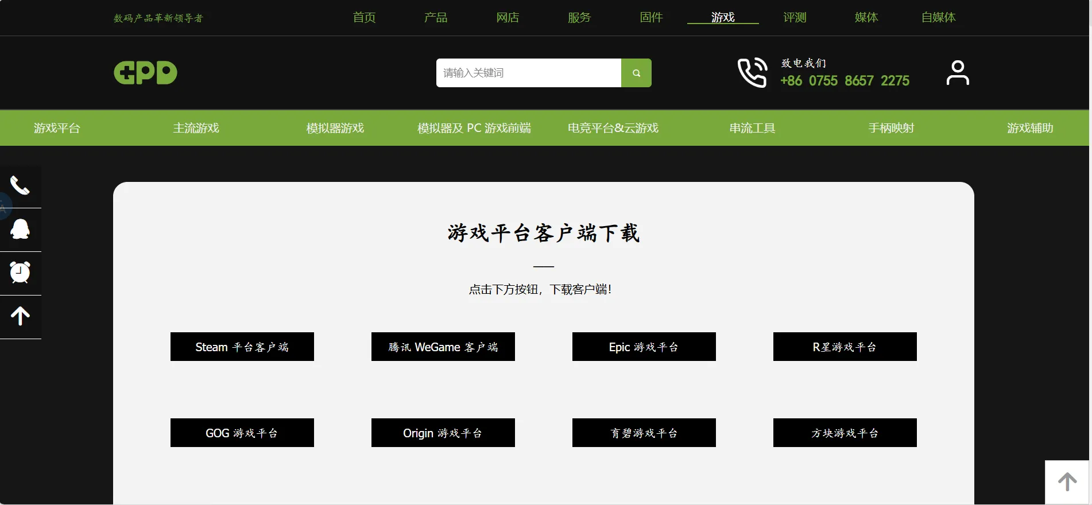Click the 点击下方按钮，下载客户端! text

[540, 289]
